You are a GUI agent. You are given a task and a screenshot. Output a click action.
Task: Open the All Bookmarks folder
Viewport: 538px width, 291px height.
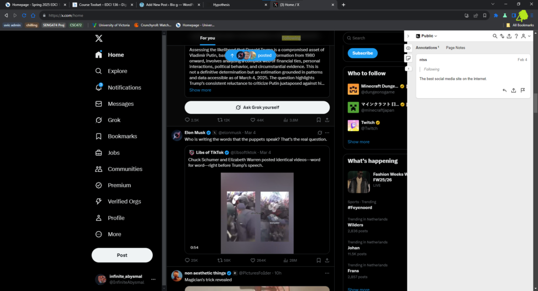pyautogui.click(x=520, y=25)
